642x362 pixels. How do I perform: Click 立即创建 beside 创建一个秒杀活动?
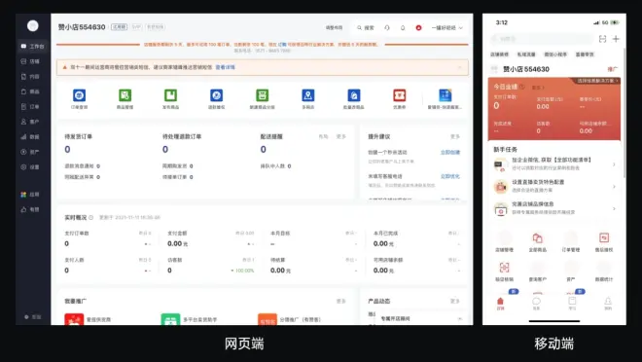450,153
